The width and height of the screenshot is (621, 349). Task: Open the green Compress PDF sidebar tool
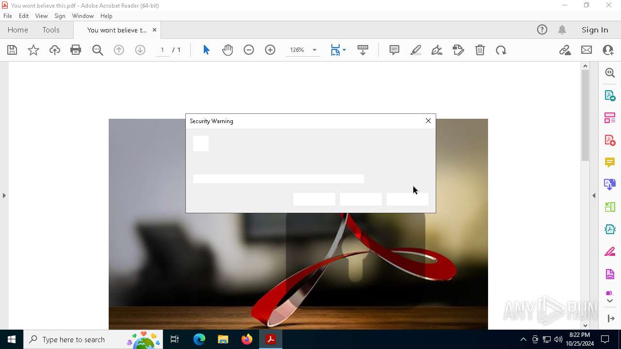(x=610, y=207)
